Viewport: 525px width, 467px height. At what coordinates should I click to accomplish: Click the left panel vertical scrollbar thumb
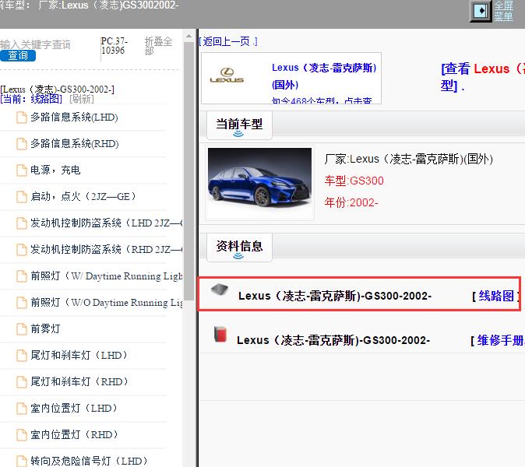point(189,170)
